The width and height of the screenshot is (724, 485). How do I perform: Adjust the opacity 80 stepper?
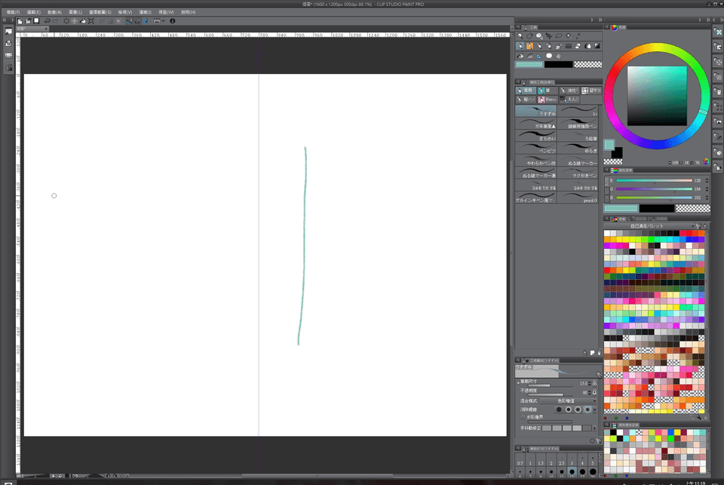coord(590,393)
